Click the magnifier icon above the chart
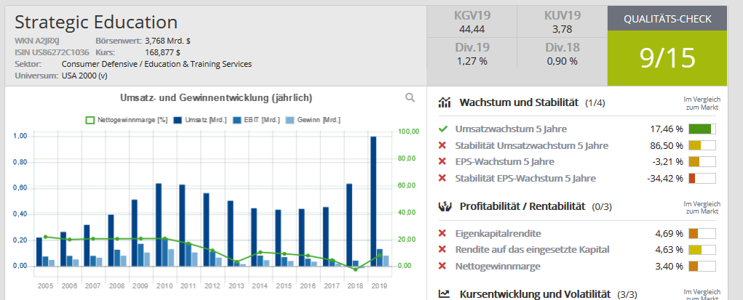The height and width of the screenshot is (300, 743). (x=410, y=97)
